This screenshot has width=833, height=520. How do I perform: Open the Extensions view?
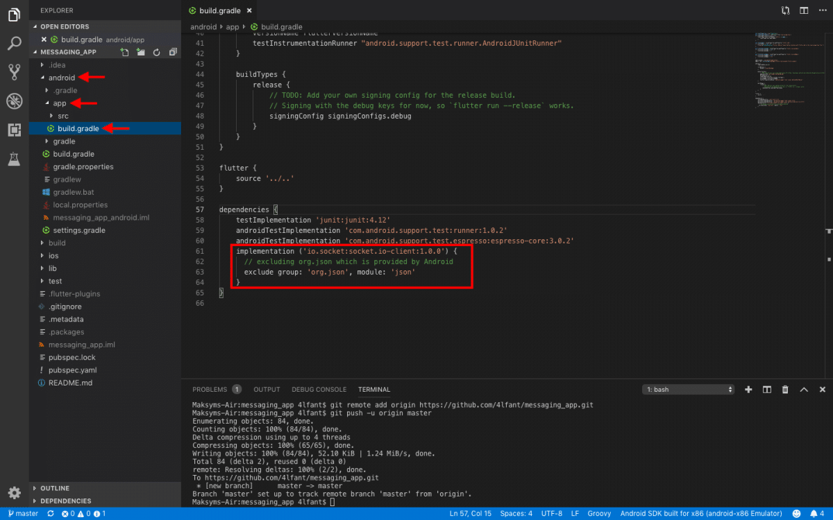[14, 130]
